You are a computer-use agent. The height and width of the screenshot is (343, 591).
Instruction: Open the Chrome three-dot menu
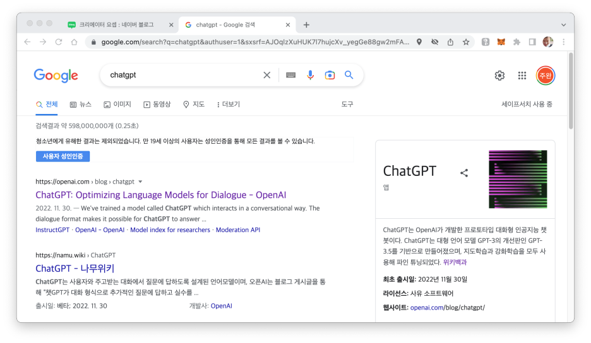564,42
